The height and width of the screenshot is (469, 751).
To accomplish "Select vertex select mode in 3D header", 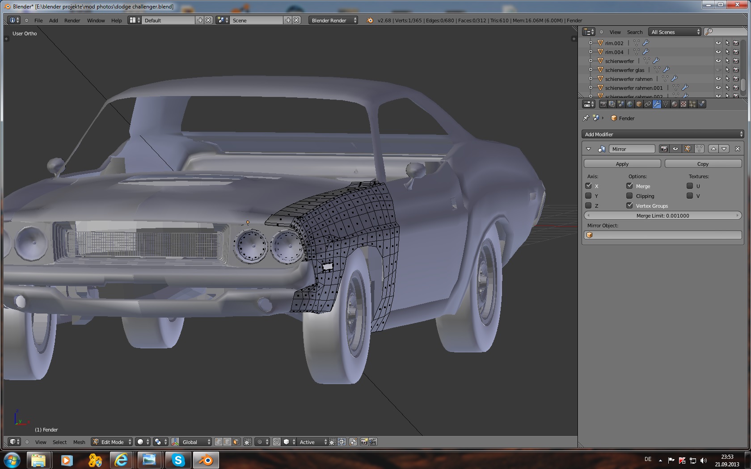I will (x=218, y=442).
